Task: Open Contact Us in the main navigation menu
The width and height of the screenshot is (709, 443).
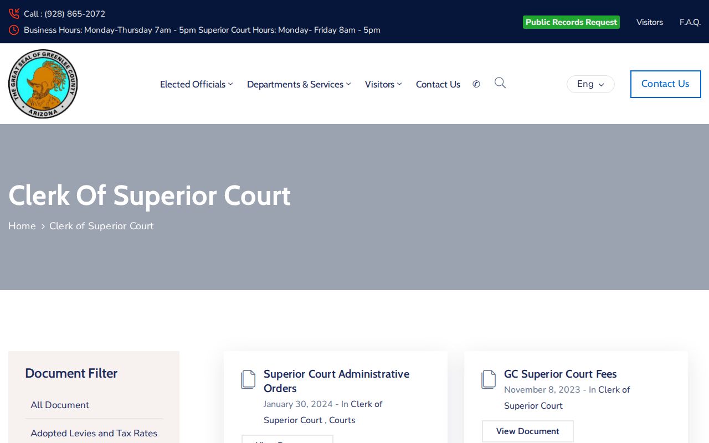Action: tap(438, 84)
